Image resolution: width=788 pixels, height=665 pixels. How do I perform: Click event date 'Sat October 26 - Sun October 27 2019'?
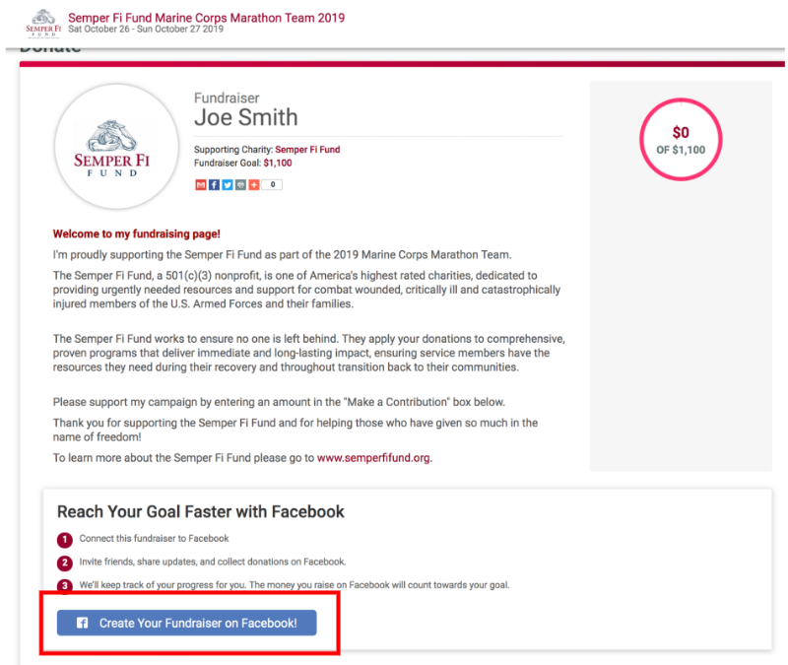pyautogui.click(x=146, y=30)
